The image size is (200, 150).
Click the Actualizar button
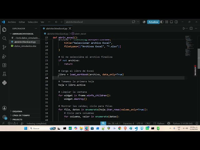153,22
